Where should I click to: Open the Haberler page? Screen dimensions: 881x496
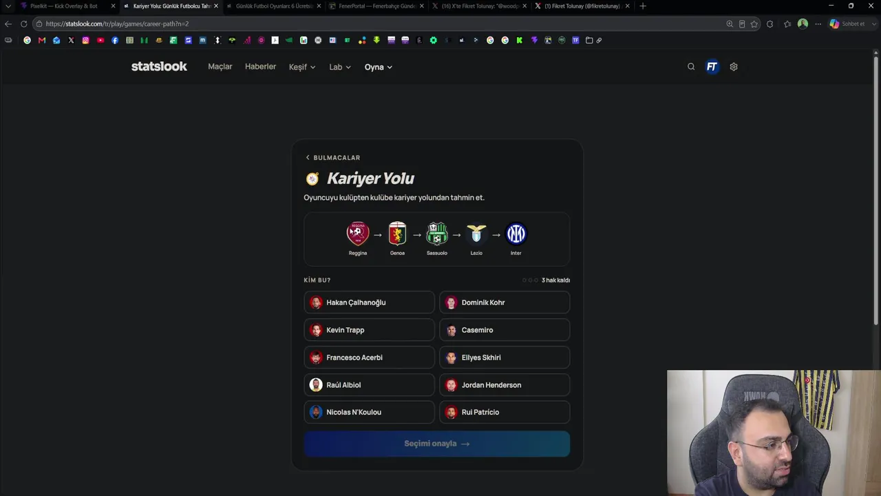click(x=260, y=67)
